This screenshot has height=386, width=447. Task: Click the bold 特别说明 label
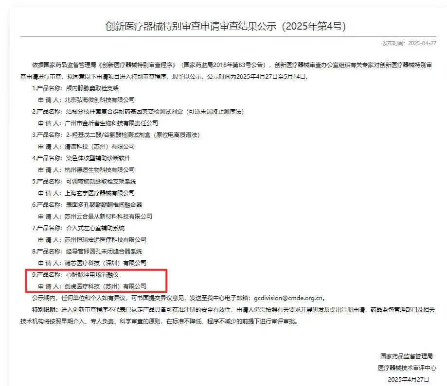(x=44, y=310)
